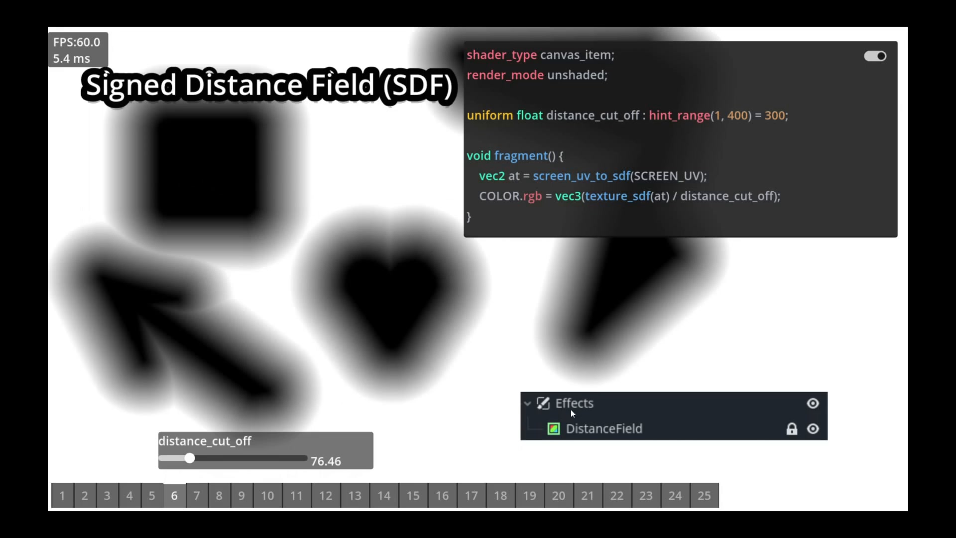Click the Effects node label
Image resolution: width=956 pixels, height=538 pixels.
(x=574, y=403)
